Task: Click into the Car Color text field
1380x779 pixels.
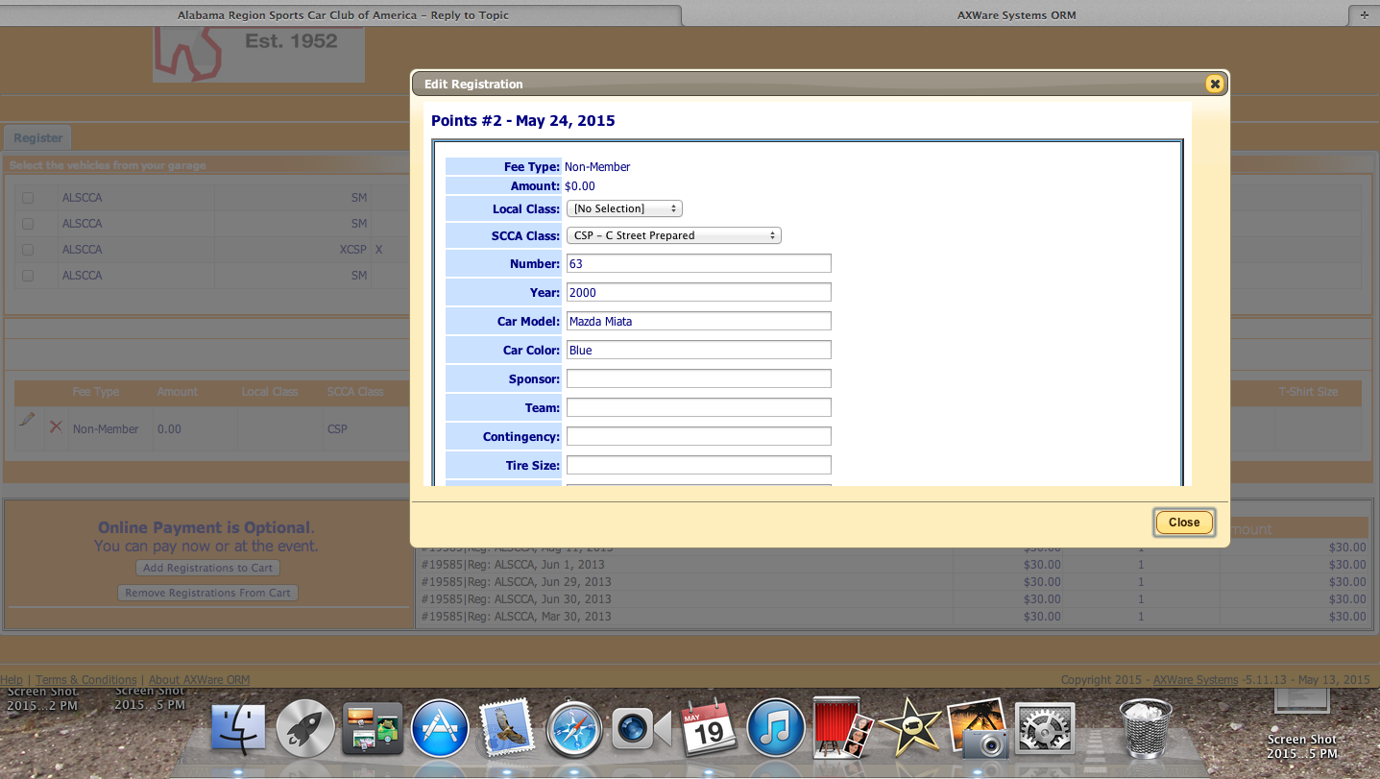Action: pos(698,350)
